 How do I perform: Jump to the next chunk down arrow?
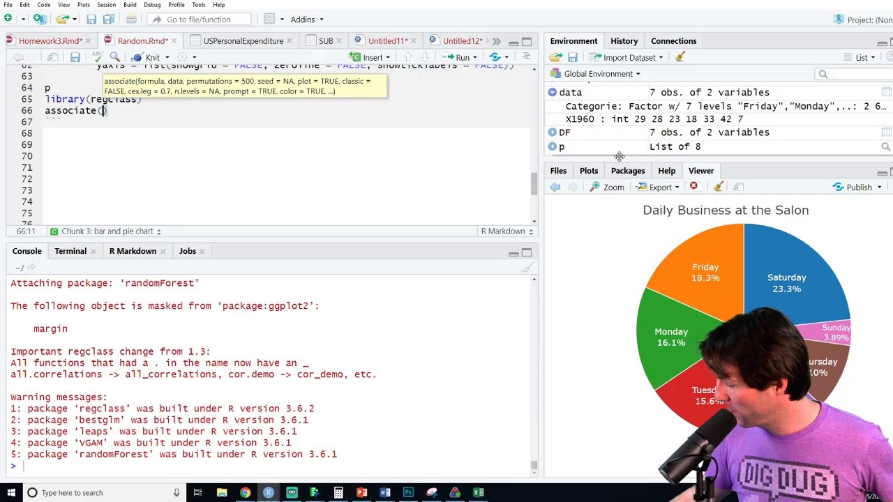[x=425, y=57]
